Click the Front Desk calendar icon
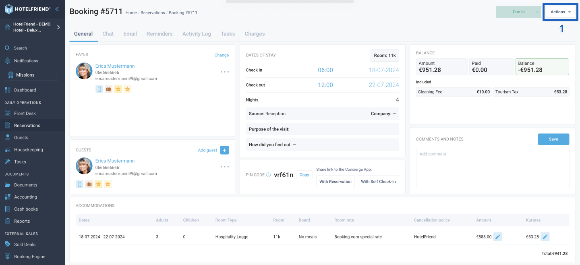Viewport: 580px width, 265px height. coord(7,113)
